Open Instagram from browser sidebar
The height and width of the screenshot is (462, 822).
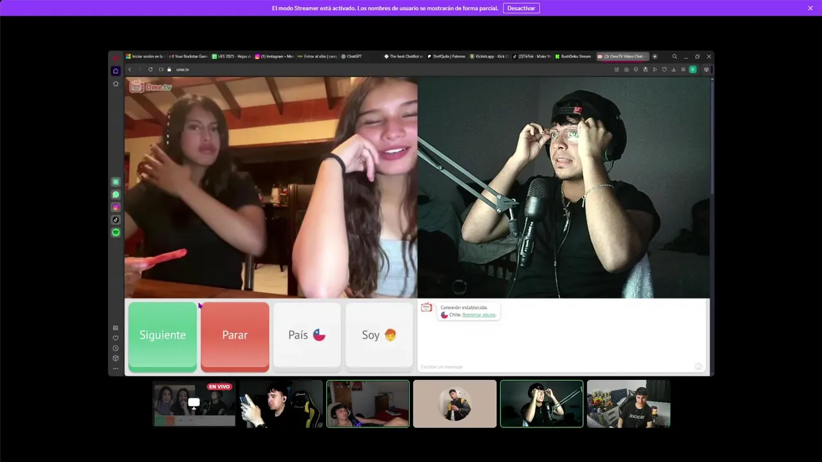click(x=116, y=207)
